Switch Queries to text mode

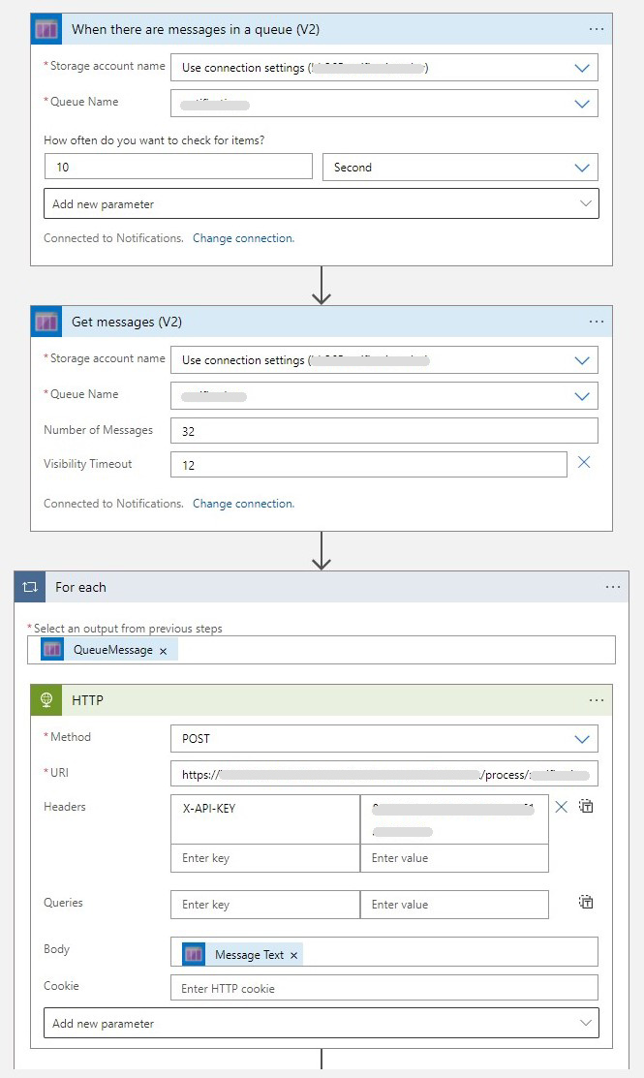[586, 902]
